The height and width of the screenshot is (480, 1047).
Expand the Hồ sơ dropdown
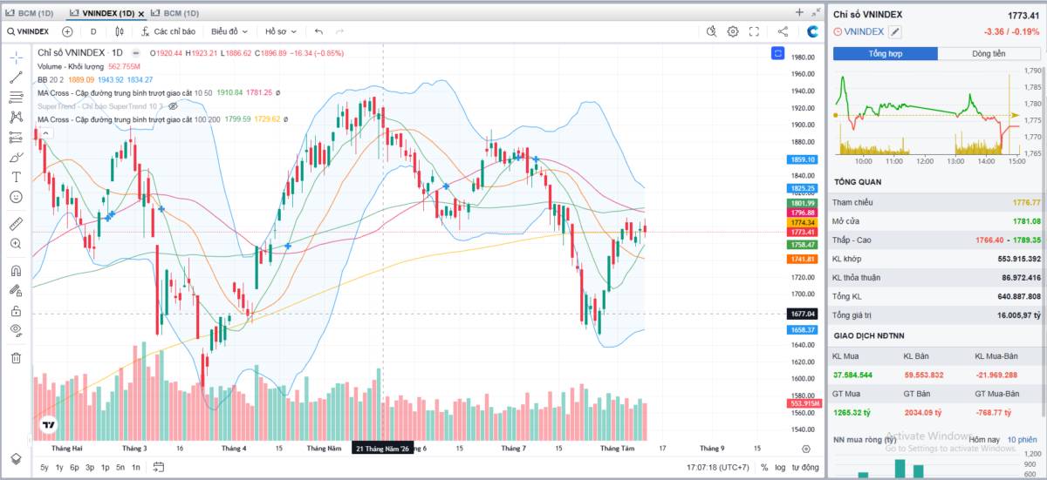[x=280, y=31]
